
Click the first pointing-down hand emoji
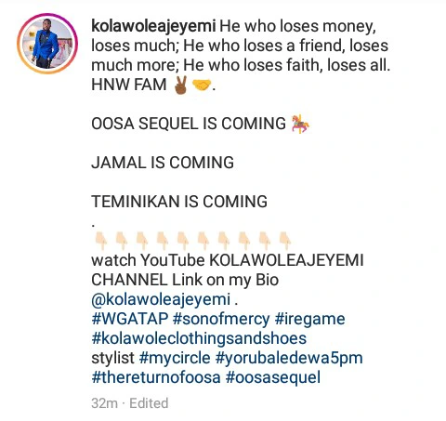tap(101, 241)
